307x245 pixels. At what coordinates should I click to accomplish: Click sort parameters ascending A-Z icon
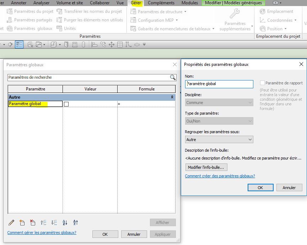tap(65, 223)
